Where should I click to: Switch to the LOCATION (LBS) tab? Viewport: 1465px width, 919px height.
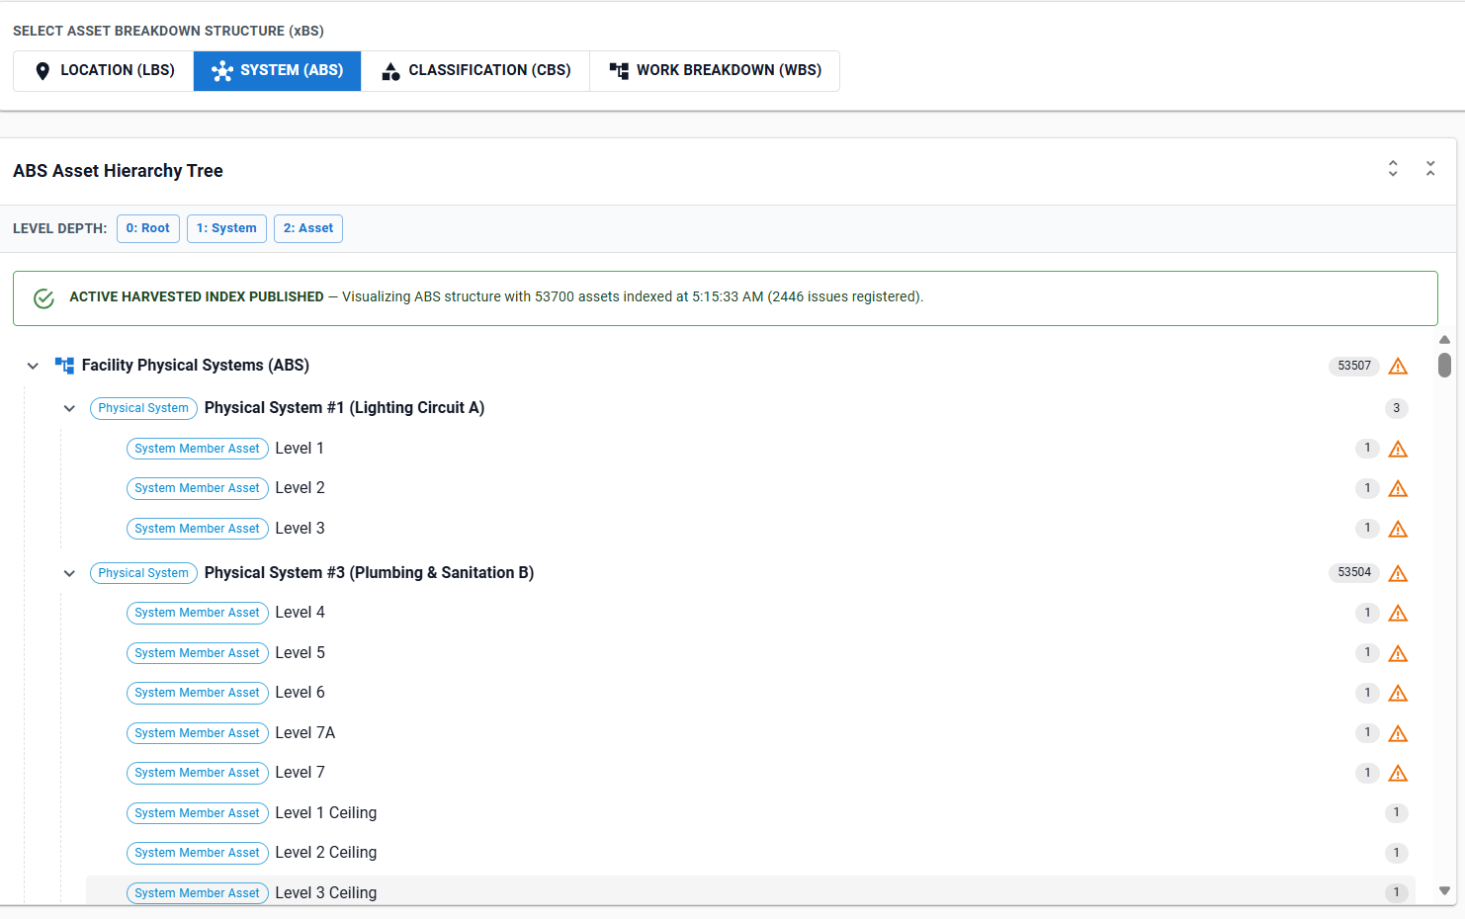(x=104, y=71)
